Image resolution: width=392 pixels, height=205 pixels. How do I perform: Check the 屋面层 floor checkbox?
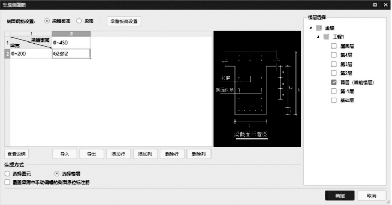pos(334,46)
